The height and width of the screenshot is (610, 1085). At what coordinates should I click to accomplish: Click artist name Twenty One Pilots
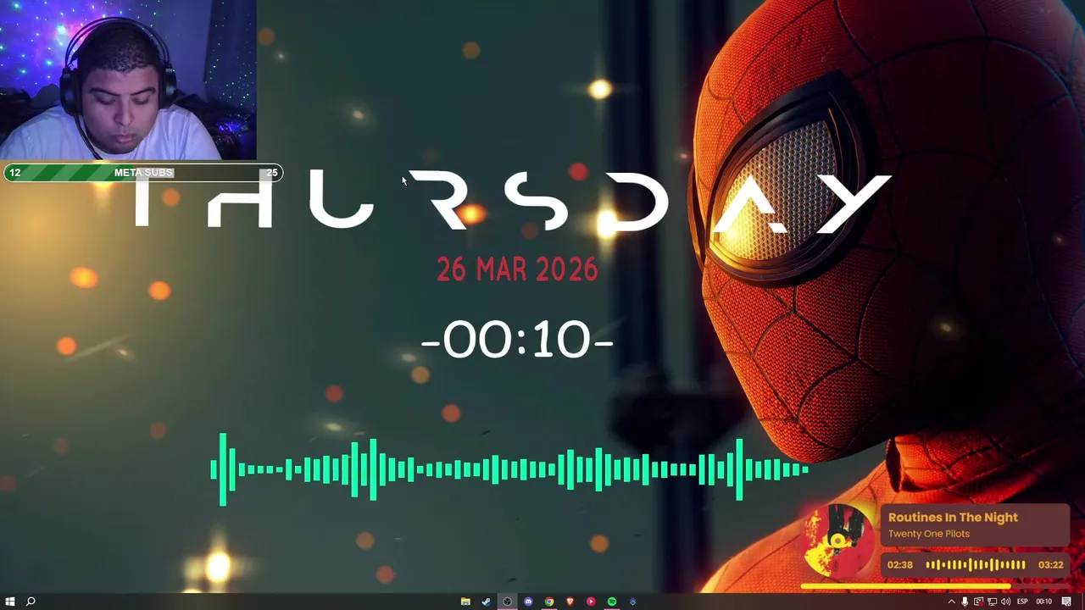tap(929, 534)
